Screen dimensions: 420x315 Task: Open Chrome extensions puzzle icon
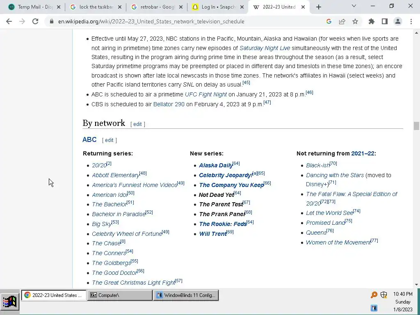point(372,21)
